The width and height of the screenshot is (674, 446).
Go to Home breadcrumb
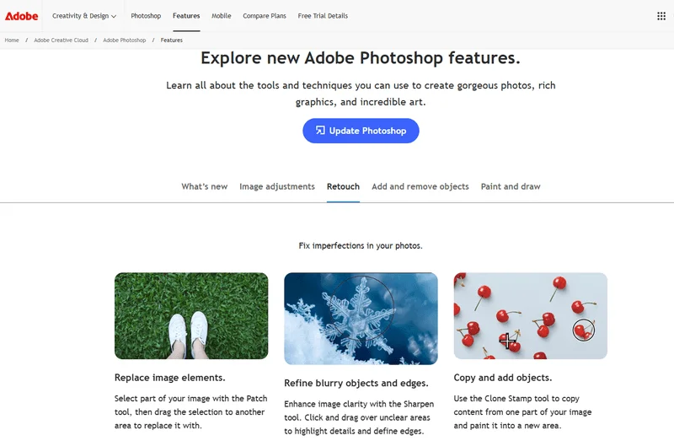pos(12,40)
